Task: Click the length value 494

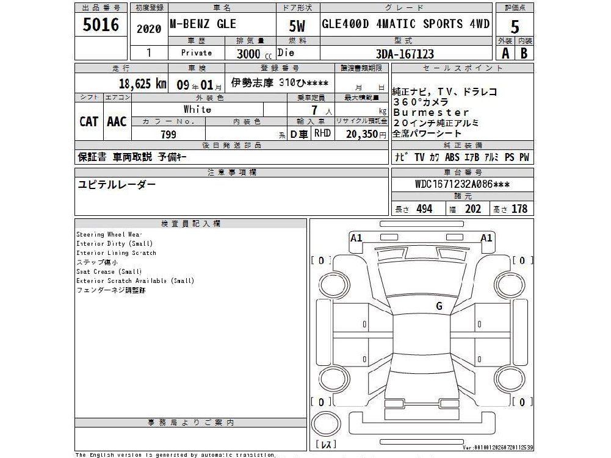Action: pos(424,209)
